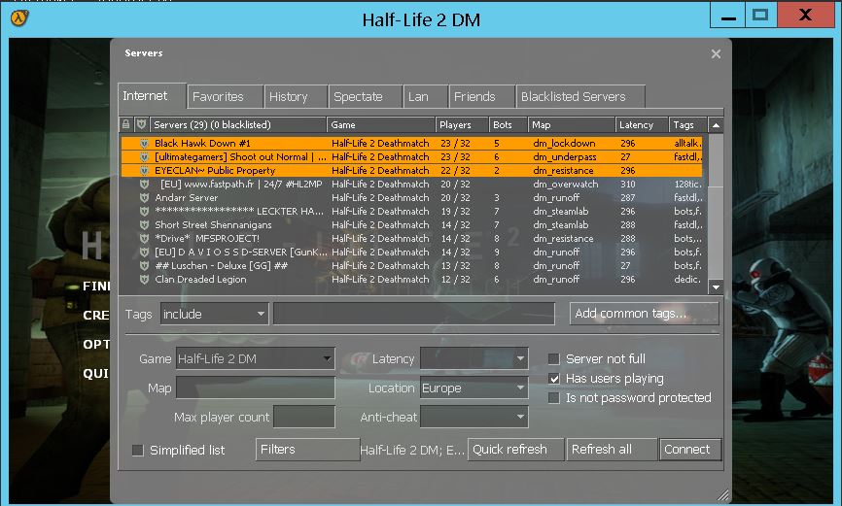Select the Short Street Shennanigans server

411,224
